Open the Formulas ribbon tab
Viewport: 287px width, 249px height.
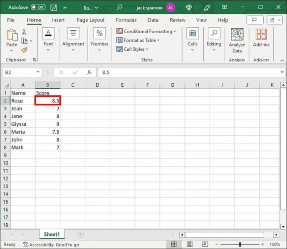(x=126, y=20)
